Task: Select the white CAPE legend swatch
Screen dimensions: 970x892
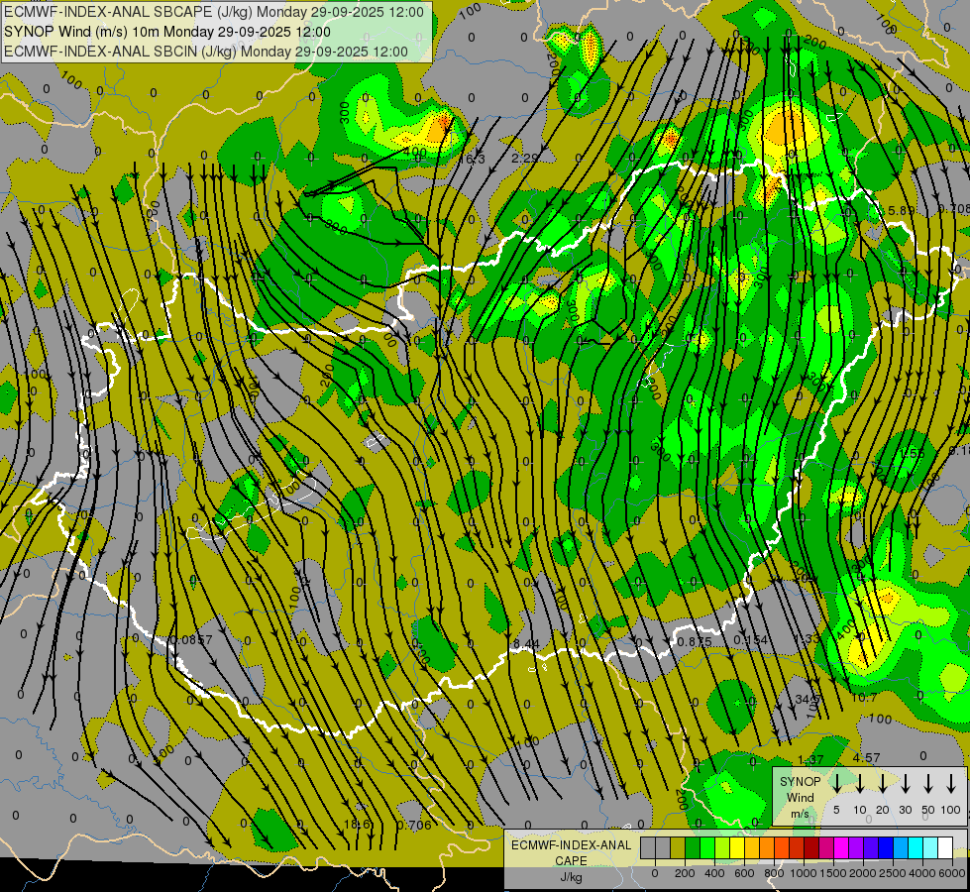Action: coord(945,847)
